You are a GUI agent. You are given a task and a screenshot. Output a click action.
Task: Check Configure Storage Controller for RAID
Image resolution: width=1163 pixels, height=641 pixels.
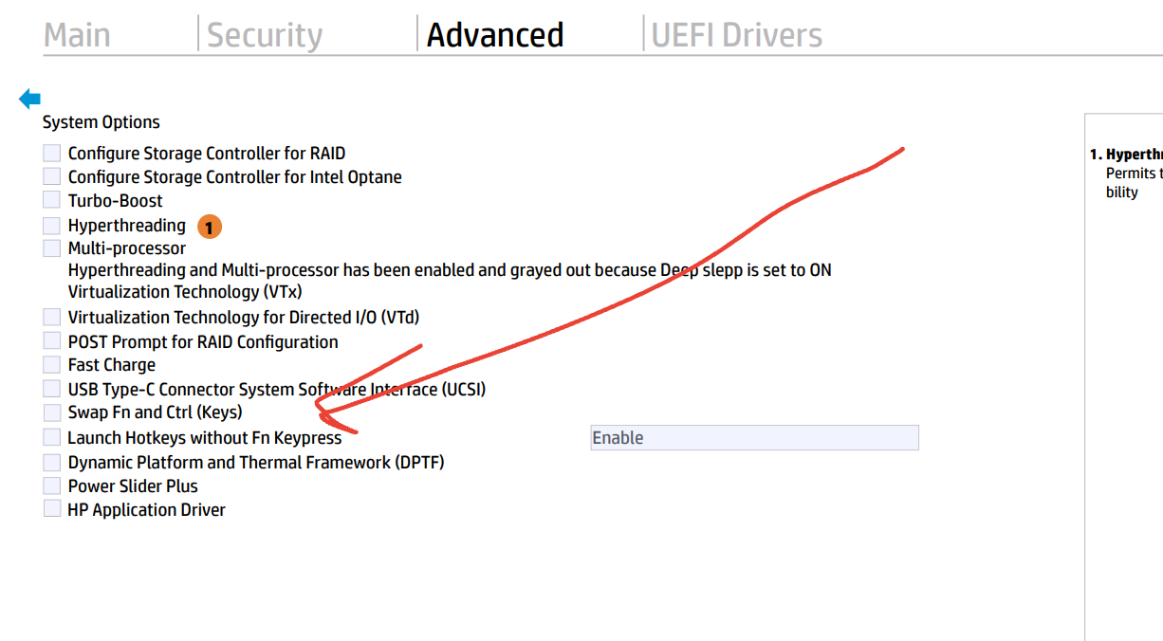coord(51,153)
